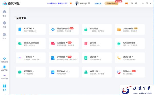Click the PDF转Word title text

(63, 71)
